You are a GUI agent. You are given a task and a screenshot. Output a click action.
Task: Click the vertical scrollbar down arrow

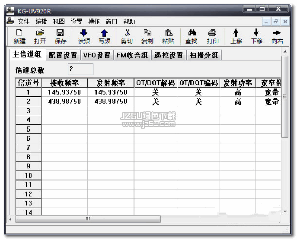(x=285, y=212)
